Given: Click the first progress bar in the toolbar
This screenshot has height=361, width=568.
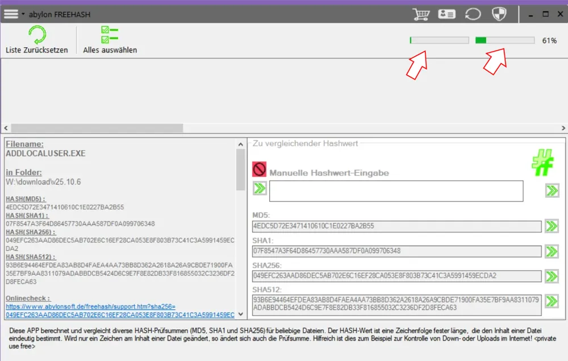Looking at the screenshot, I should pyautogui.click(x=440, y=40).
